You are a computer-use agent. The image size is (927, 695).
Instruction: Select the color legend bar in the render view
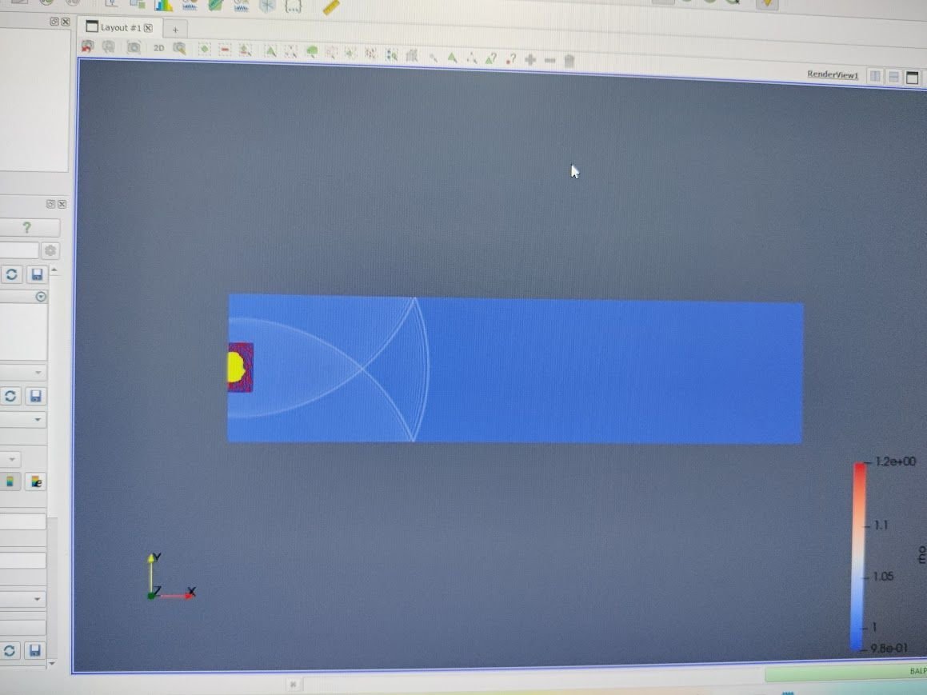[x=859, y=556]
